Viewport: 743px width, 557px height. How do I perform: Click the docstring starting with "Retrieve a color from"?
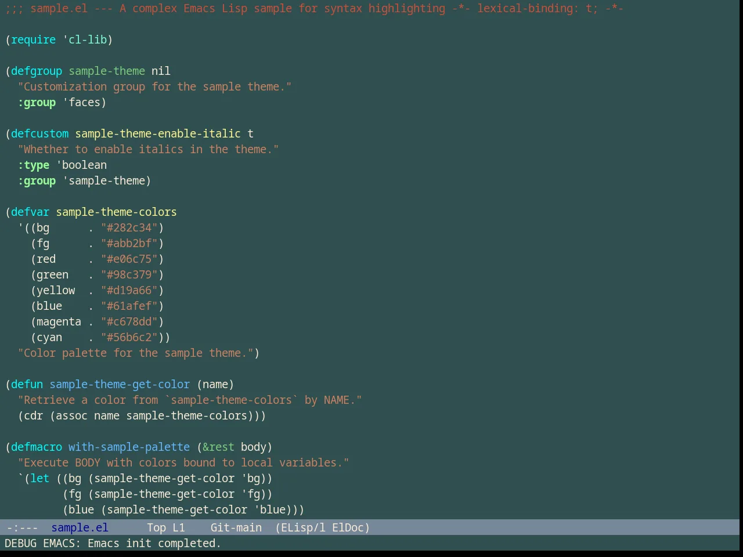[x=190, y=400]
